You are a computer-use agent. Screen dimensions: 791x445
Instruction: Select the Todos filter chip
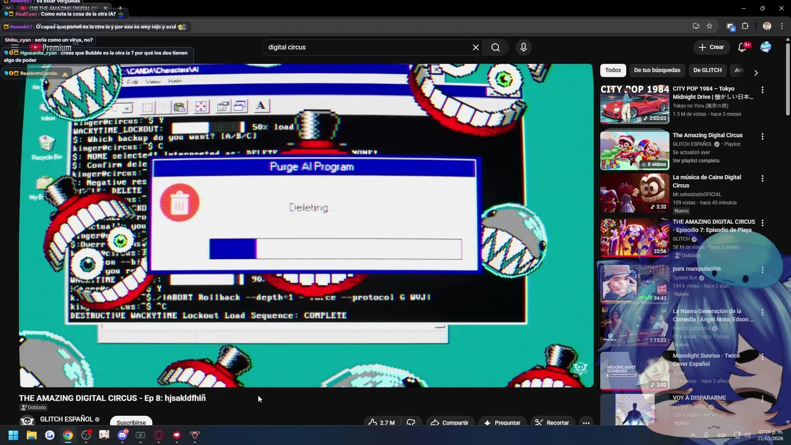click(613, 70)
